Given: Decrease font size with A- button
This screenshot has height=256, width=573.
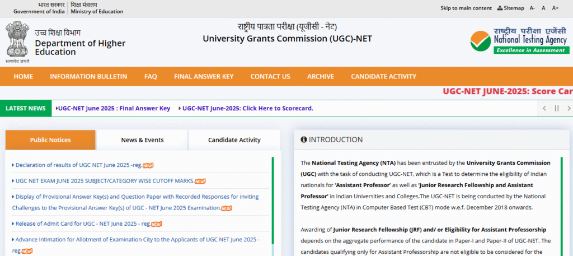Looking at the screenshot, I should [532, 8].
